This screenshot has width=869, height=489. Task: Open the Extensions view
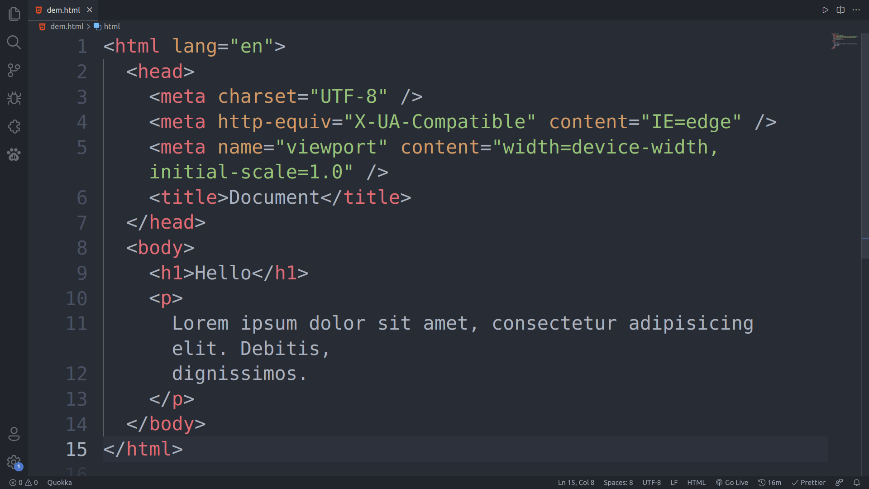(x=14, y=126)
